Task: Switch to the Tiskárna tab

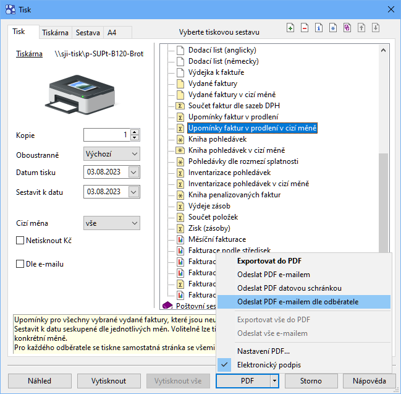Action: tap(55, 32)
